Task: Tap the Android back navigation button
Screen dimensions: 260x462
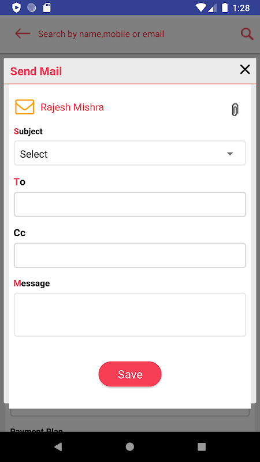Action: tap(58, 446)
